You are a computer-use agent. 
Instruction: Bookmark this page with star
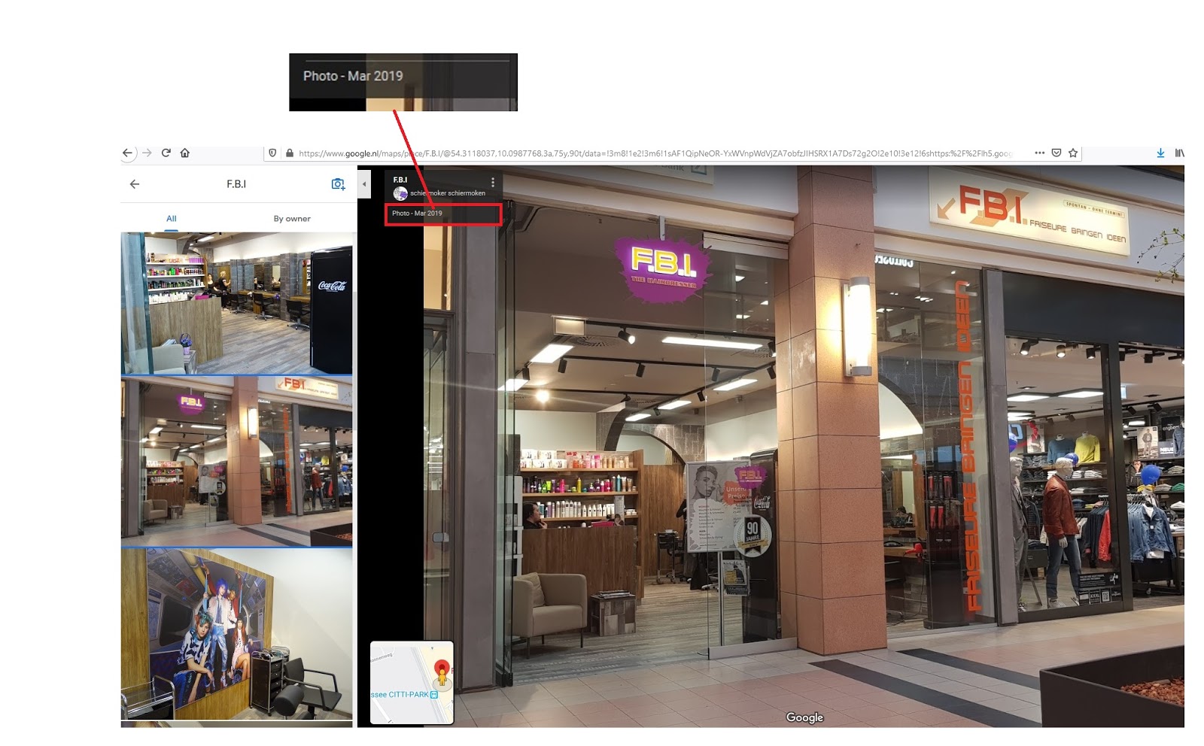click(1073, 153)
